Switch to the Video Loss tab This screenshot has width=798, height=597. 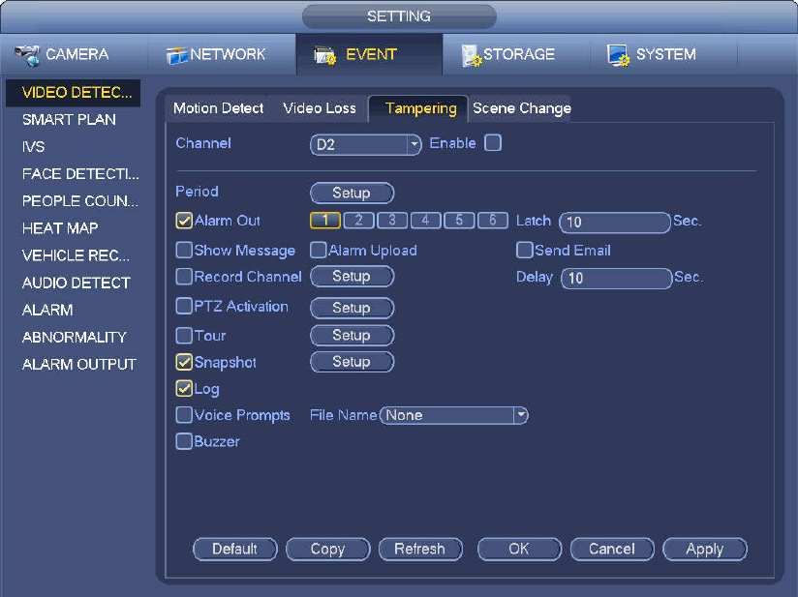319,108
